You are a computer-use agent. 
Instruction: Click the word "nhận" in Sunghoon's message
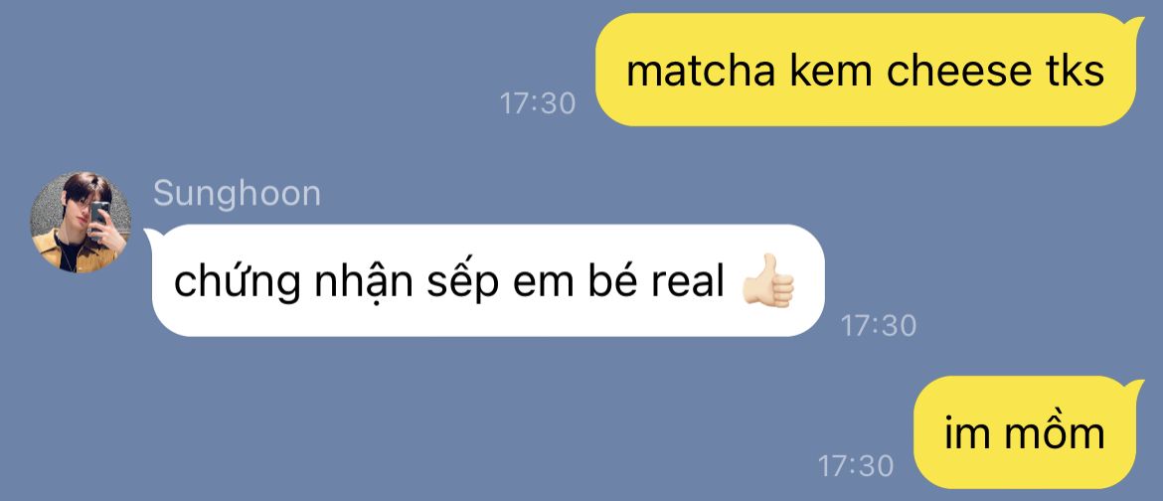point(362,283)
